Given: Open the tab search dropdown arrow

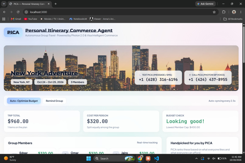Looking at the screenshot, I should click(x=4, y=4).
